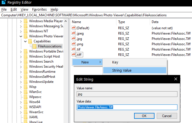Click the WlanSvc folder icon
The height and width of the screenshot is (123, 192).
coord(25,92)
